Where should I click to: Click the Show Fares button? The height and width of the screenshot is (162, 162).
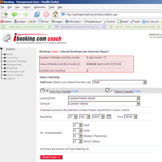click(x=51, y=157)
